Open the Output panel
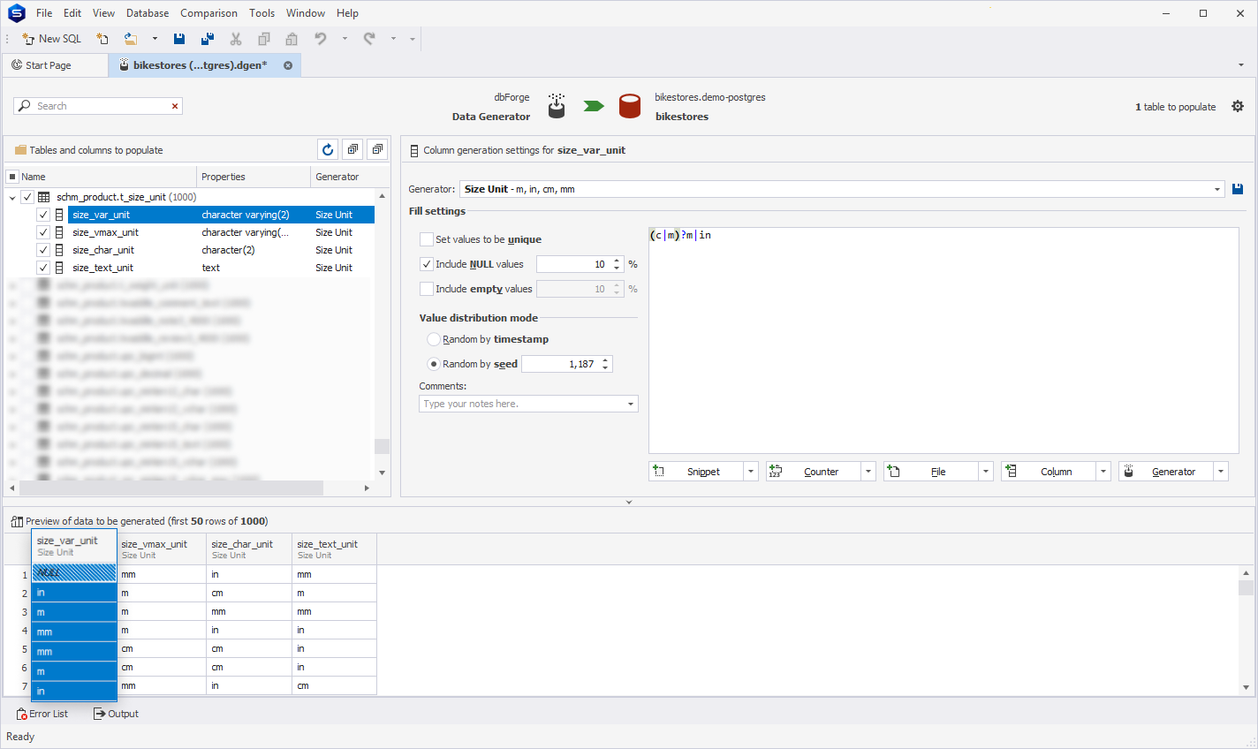The width and height of the screenshot is (1258, 749). tap(116, 714)
